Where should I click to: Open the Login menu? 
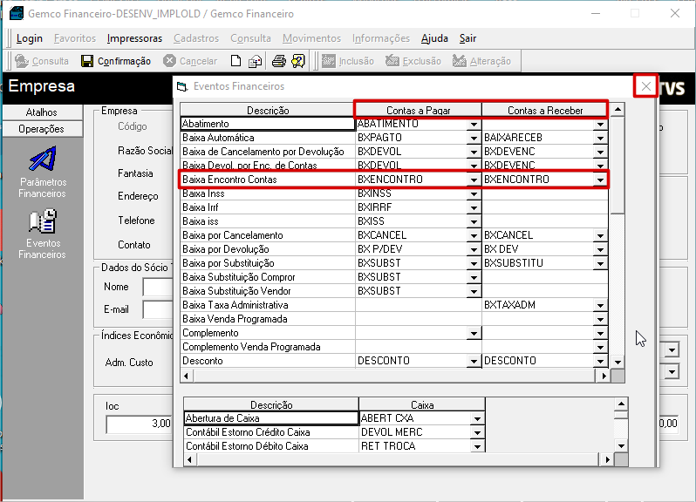click(30, 38)
